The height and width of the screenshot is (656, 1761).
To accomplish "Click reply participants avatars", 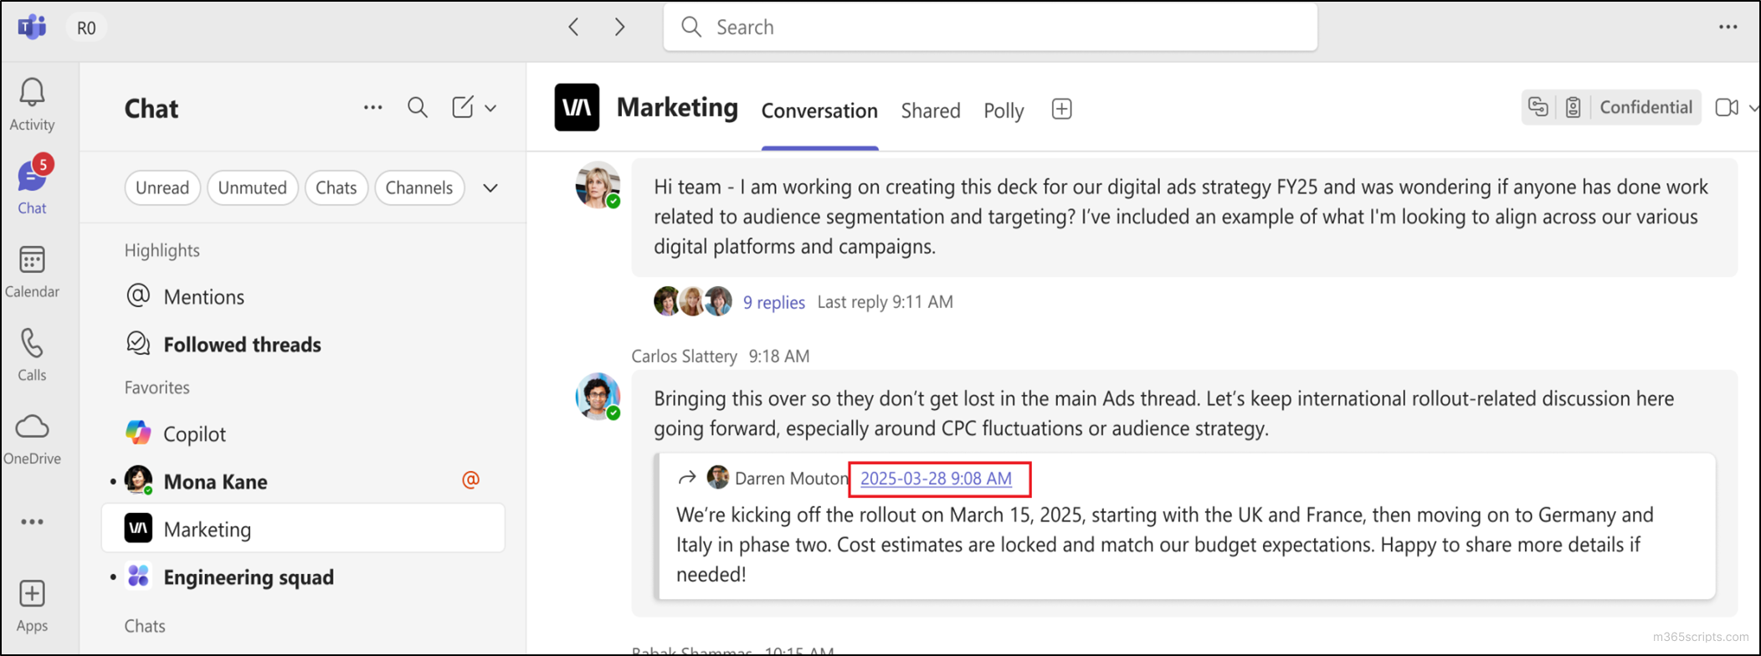I will (x=693, y=300).
